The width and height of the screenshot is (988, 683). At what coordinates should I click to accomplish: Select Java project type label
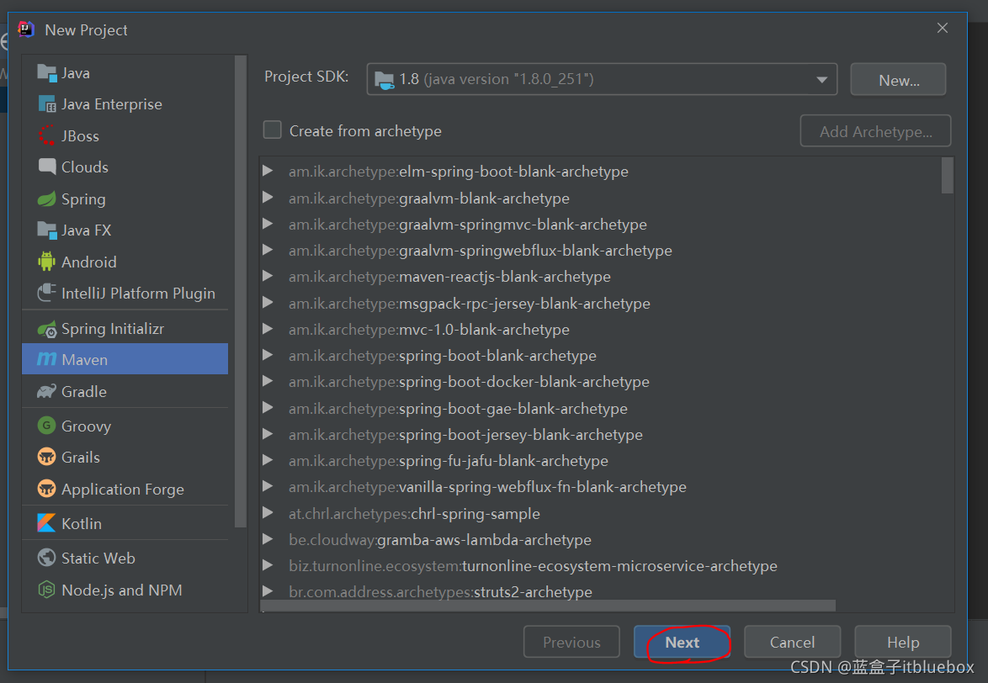(x=76, y=73)
